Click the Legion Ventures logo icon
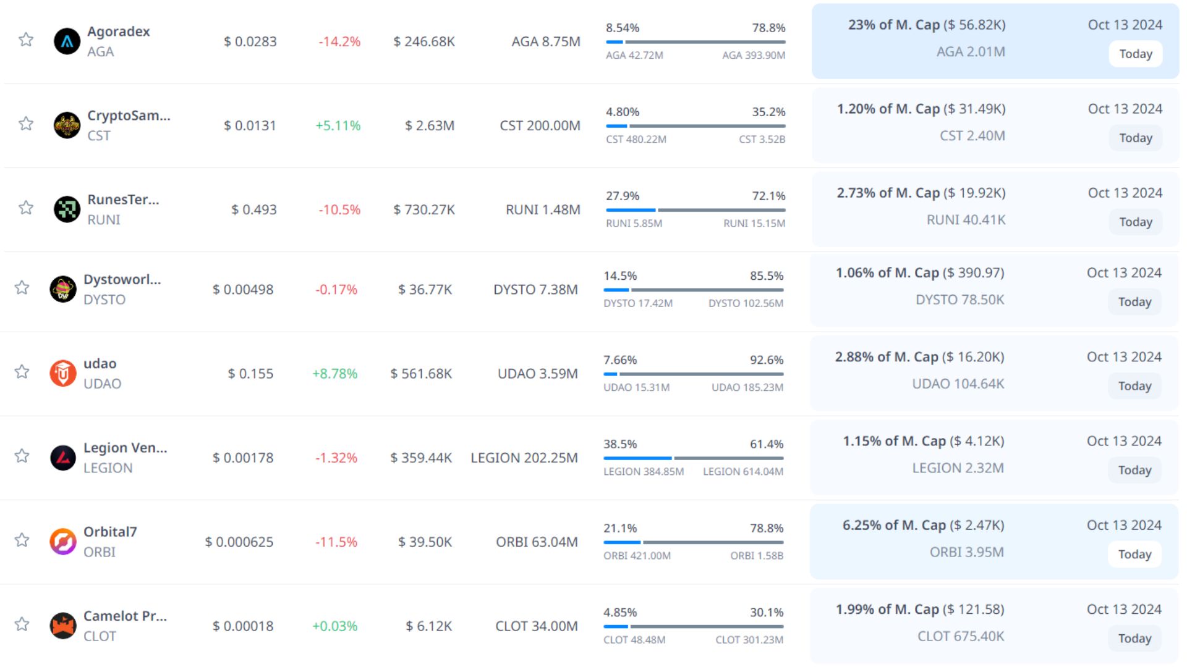1187x667 pixels. pyautogui.click(x=63, y=458)
